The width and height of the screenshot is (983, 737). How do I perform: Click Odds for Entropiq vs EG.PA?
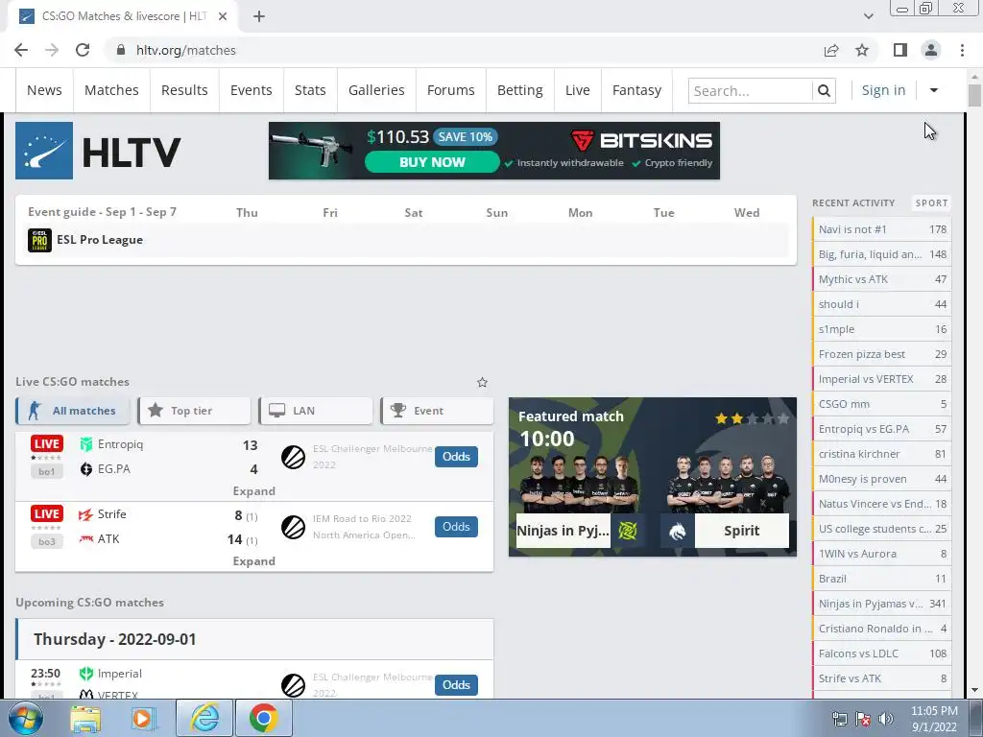(x=456, y=457)
